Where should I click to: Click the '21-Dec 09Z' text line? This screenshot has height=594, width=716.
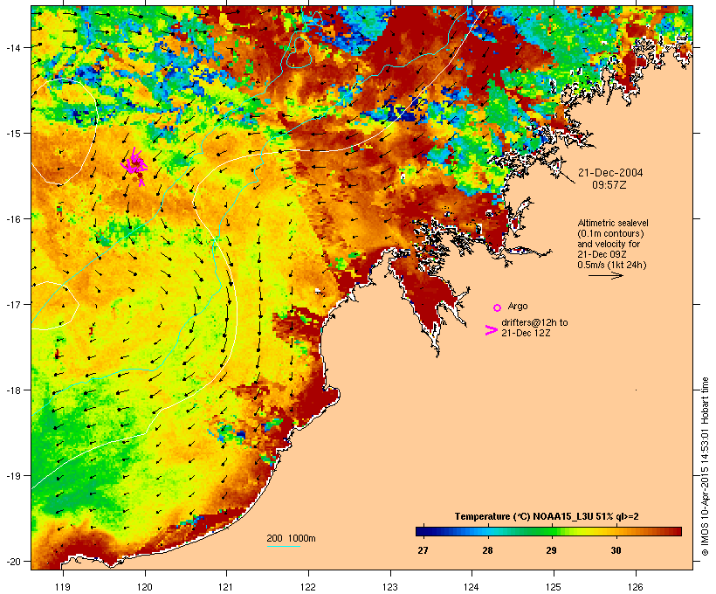pyautogui.click(x=602, y=254)
